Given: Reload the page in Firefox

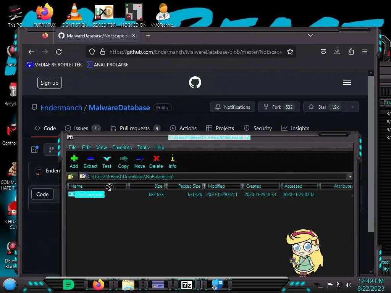Looking at the screenshot, I should (x=59, y=52).
